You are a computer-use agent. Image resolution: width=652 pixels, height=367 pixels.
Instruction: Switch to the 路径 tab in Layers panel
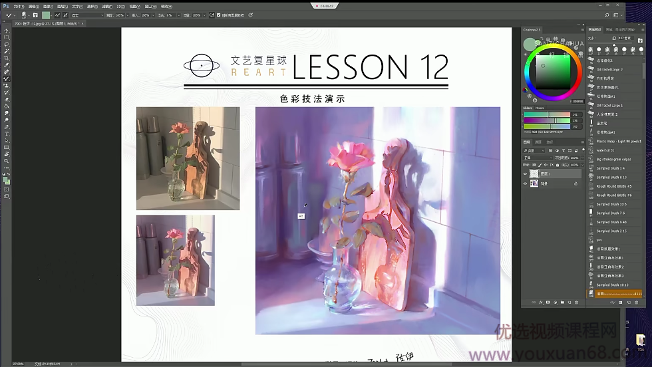(x=550, y=142)
